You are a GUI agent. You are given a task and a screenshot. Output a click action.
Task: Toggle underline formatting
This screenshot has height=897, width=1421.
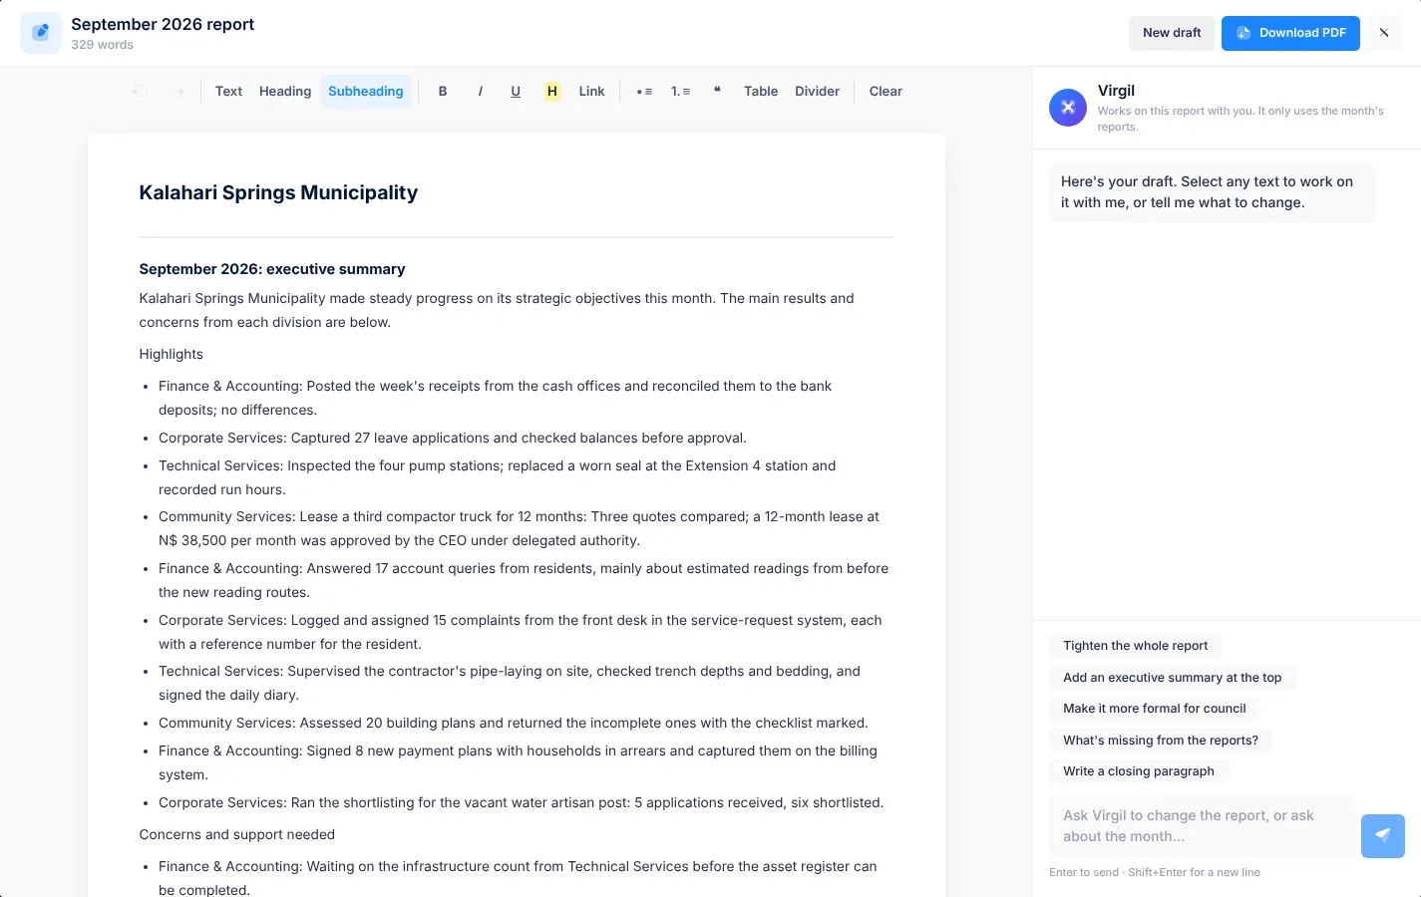click(516, 92)
